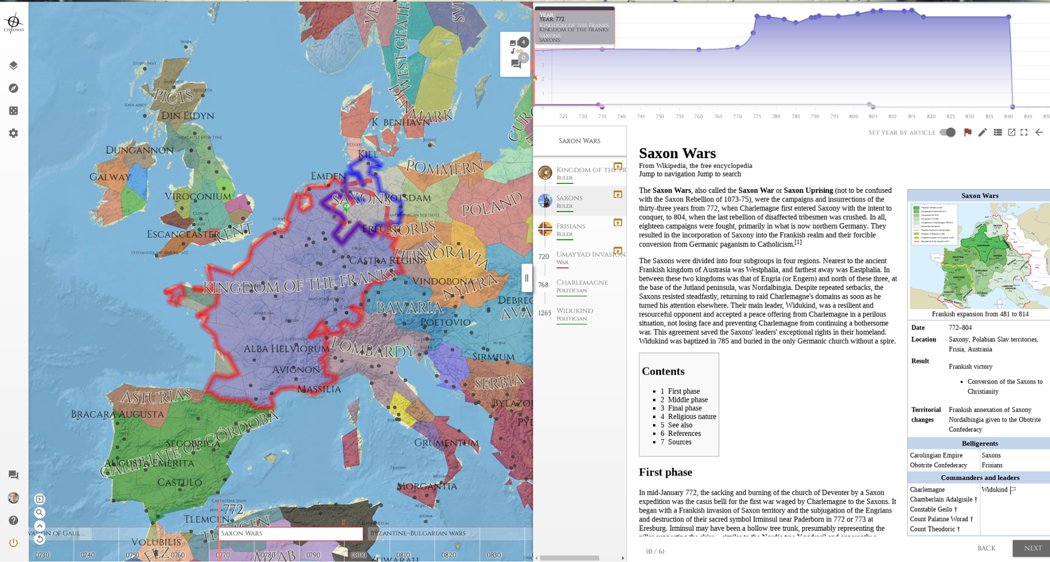Click the Chronas logo

pos(14,22)
